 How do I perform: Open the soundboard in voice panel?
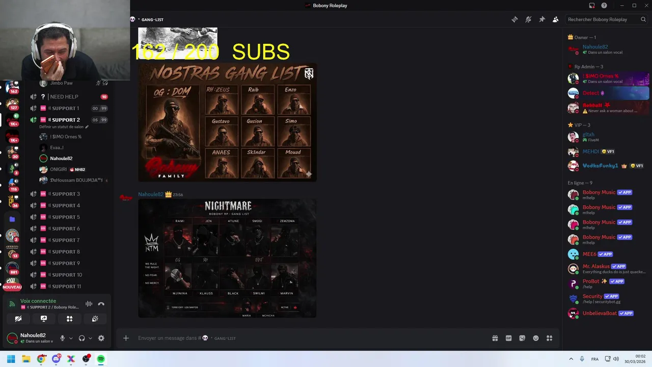coord(95,319)
